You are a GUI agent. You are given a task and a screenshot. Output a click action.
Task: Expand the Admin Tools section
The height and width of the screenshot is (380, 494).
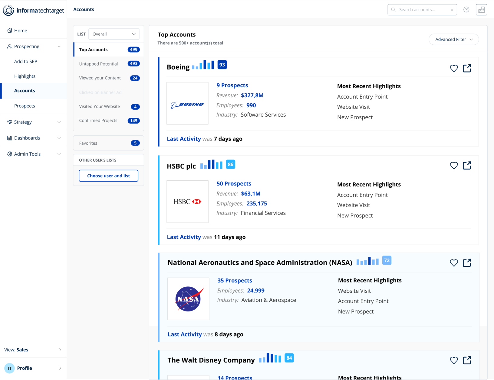pos(59,154)
